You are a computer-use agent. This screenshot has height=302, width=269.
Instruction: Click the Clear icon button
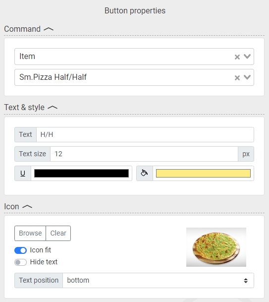(x=58, y=233)
